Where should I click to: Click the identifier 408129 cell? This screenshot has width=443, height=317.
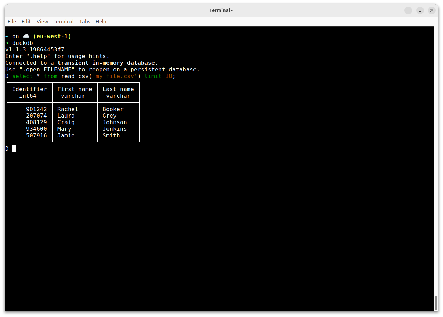37,122
